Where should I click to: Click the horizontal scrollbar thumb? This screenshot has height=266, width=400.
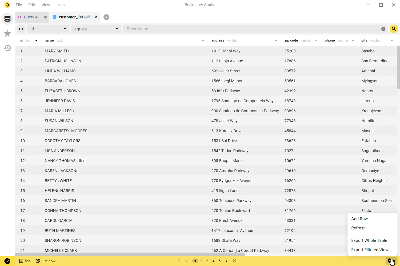[x=130, y=254]
